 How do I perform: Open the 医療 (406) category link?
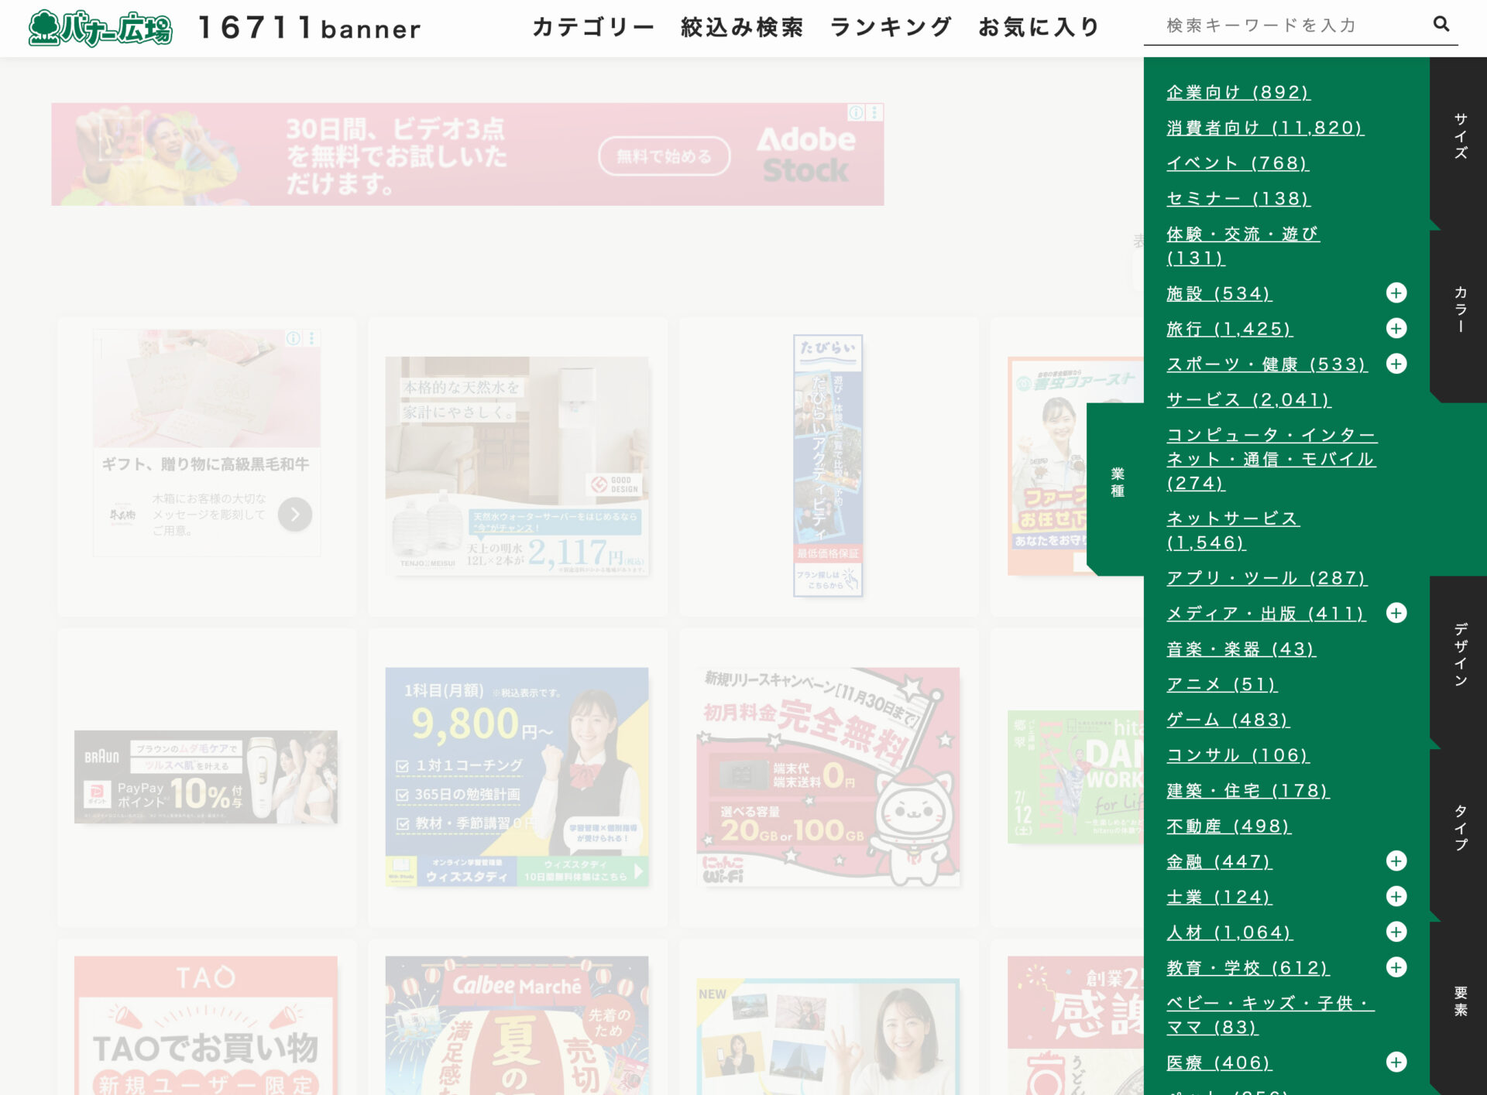click(x=1219, y=1062)
